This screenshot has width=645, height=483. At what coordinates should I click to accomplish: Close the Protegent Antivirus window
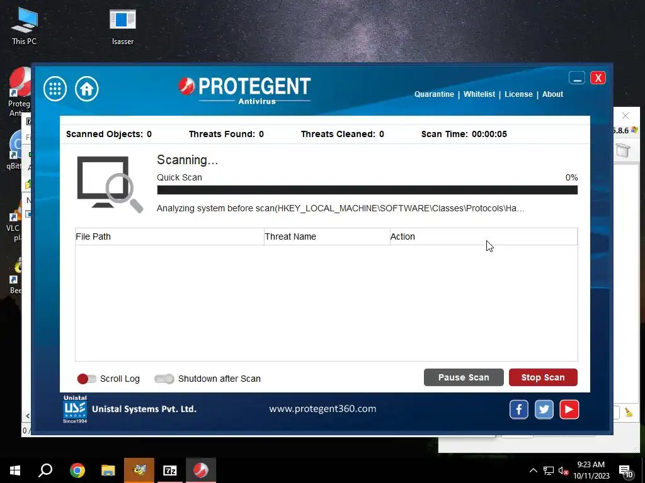[x=598, y=77]
